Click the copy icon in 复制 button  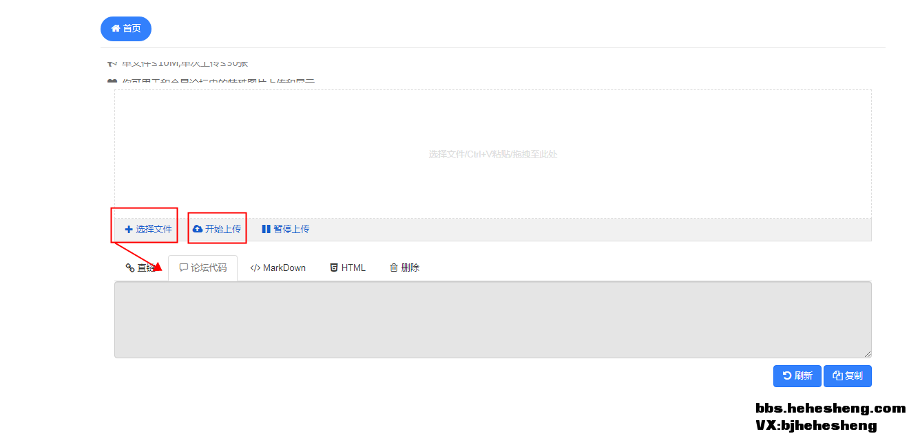coord(837,375)
